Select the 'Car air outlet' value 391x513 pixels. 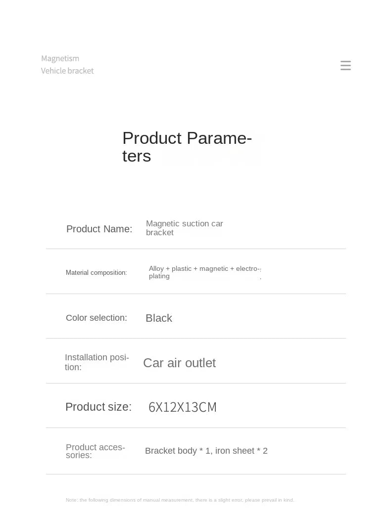[179, 363]
